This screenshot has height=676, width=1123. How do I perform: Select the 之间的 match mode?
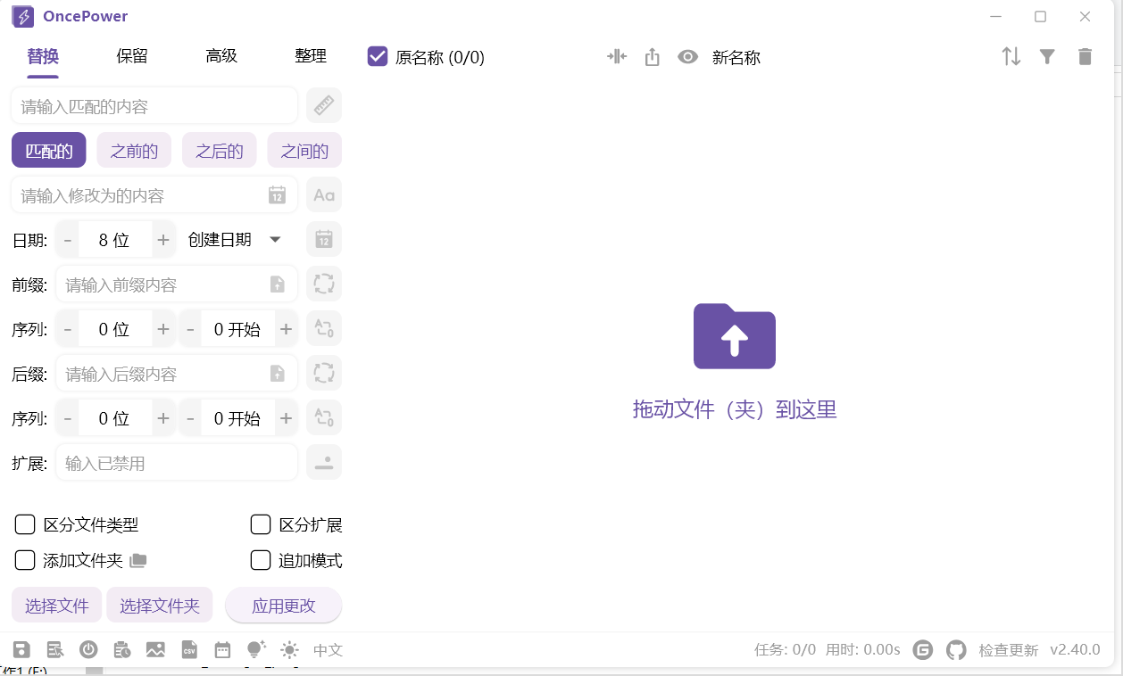[304, 150]
